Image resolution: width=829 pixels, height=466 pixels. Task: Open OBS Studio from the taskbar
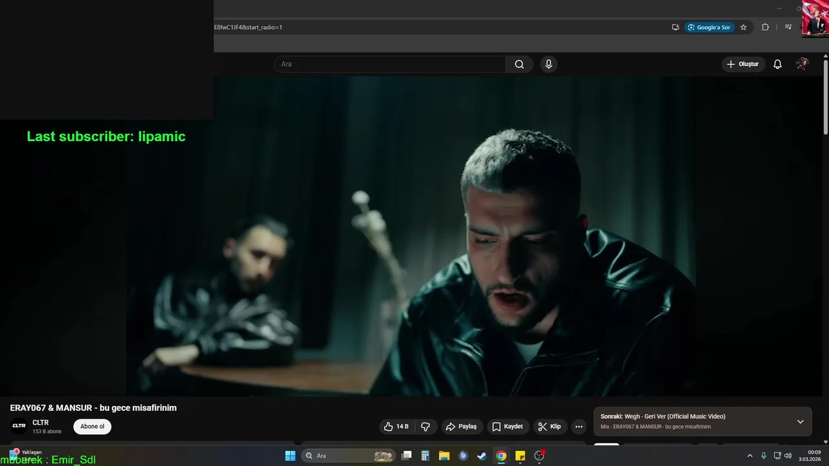(x=539, y=456)
